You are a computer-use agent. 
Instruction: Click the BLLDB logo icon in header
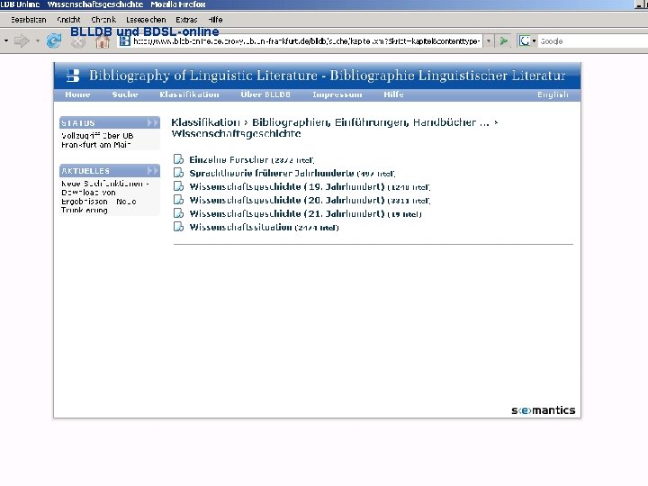73,76
